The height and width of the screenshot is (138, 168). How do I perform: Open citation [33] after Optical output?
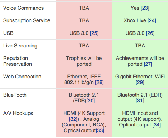pyautogui.click(x=100, y=131)
